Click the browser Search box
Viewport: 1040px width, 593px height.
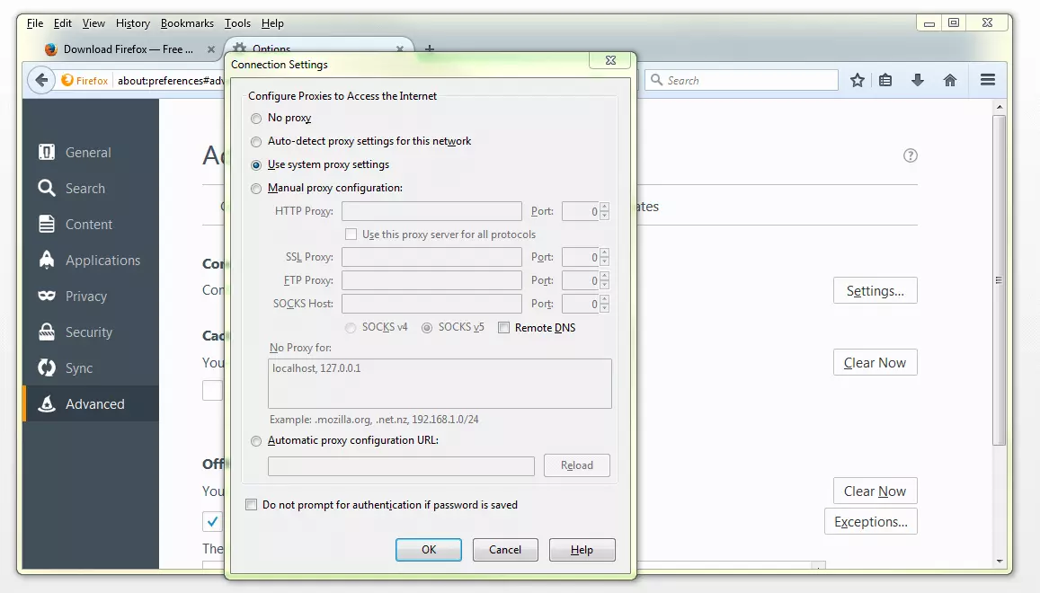coord(742,80)
